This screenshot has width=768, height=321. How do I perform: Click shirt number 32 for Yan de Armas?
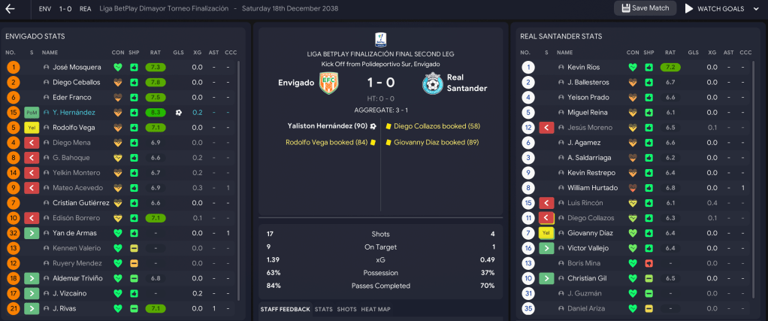pos(13,233)
